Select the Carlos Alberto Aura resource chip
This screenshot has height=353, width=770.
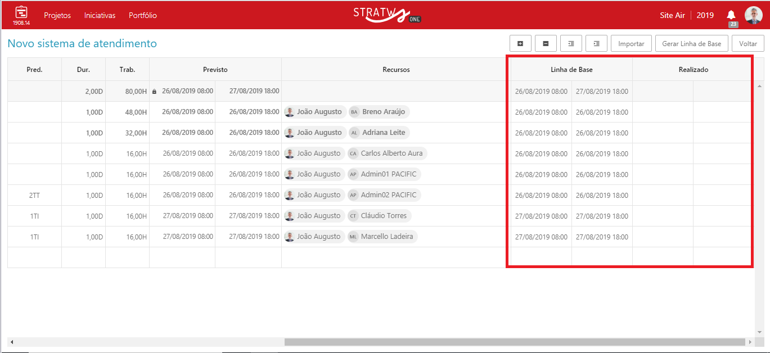[x=387, y=153]
